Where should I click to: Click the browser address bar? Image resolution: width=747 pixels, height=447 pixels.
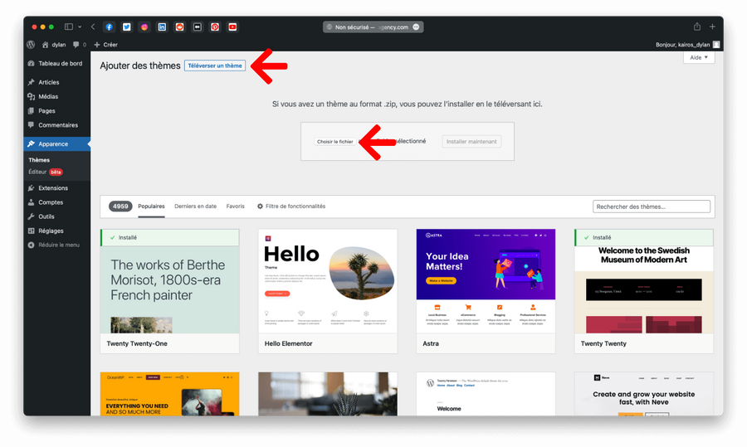coord(373,27)
